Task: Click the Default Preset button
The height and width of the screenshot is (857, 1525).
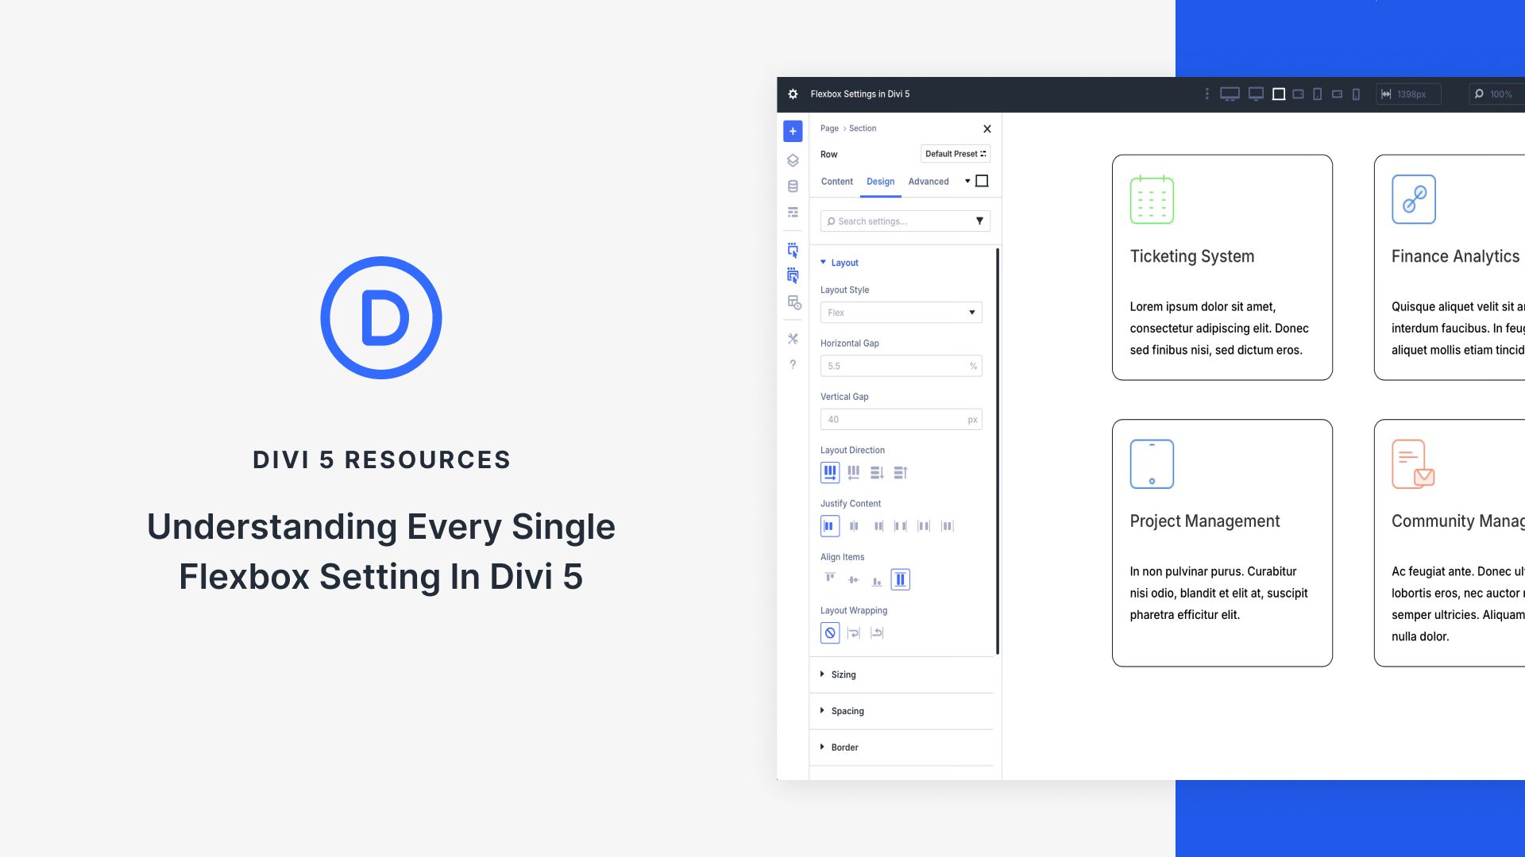Action: (x=956, y=153)
